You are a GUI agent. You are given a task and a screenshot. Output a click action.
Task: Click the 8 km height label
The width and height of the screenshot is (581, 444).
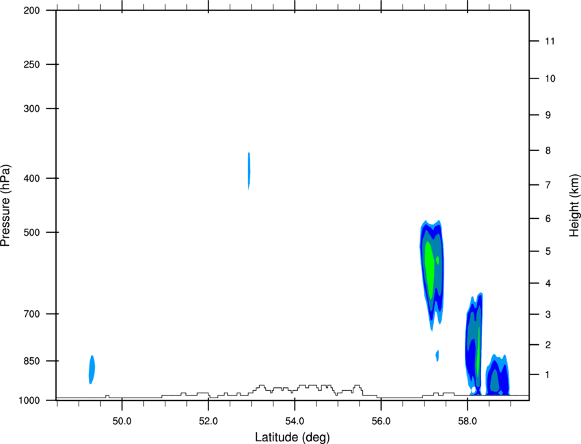548,150
